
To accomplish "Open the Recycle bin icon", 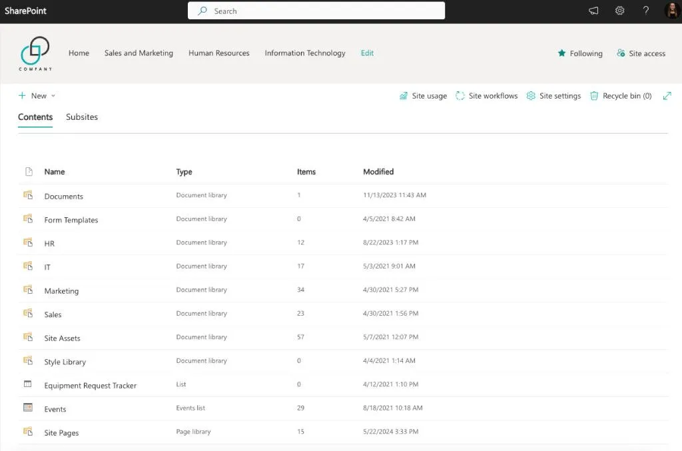I will click(x=593, y=95).
